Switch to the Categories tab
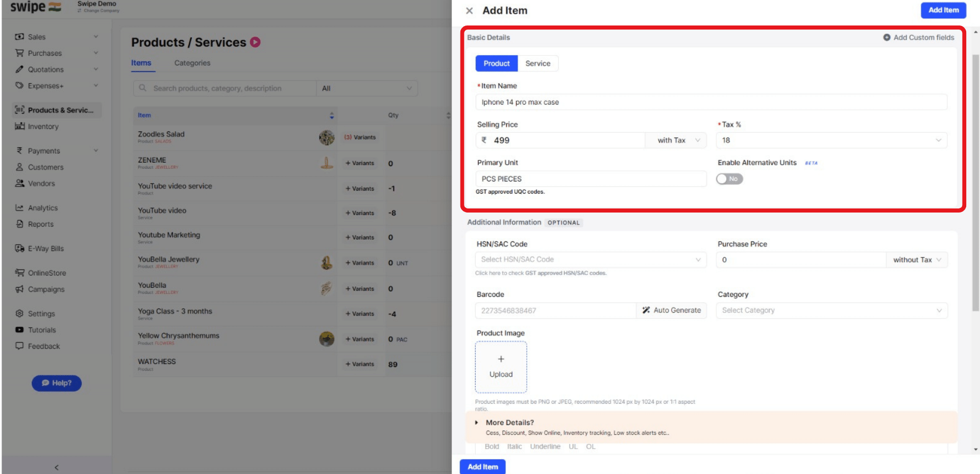Viewport: 980px width, 474px height. [x=192, y=63]
